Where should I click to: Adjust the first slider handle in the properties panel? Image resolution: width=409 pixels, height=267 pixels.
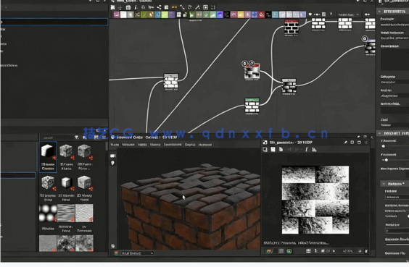pyautogui.click(x=384, y=146)
